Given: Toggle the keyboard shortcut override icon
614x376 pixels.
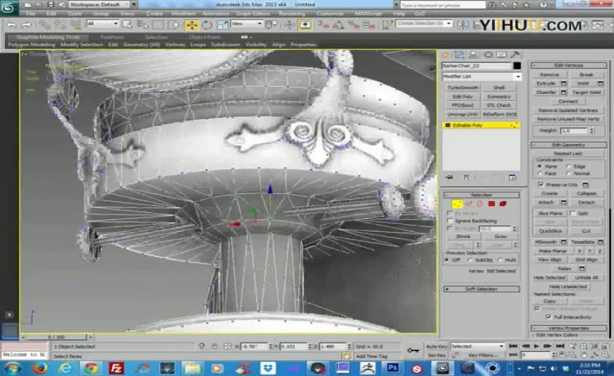Looking at the screenshot, I should click(x=306, y=25).
